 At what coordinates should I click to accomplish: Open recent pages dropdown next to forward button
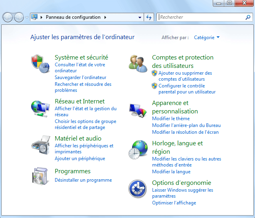coord(27,17)
